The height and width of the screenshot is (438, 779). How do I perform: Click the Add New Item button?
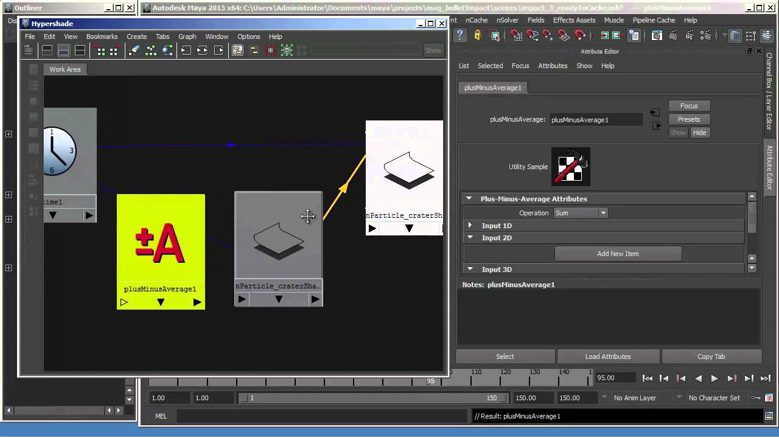pos(618,254)
